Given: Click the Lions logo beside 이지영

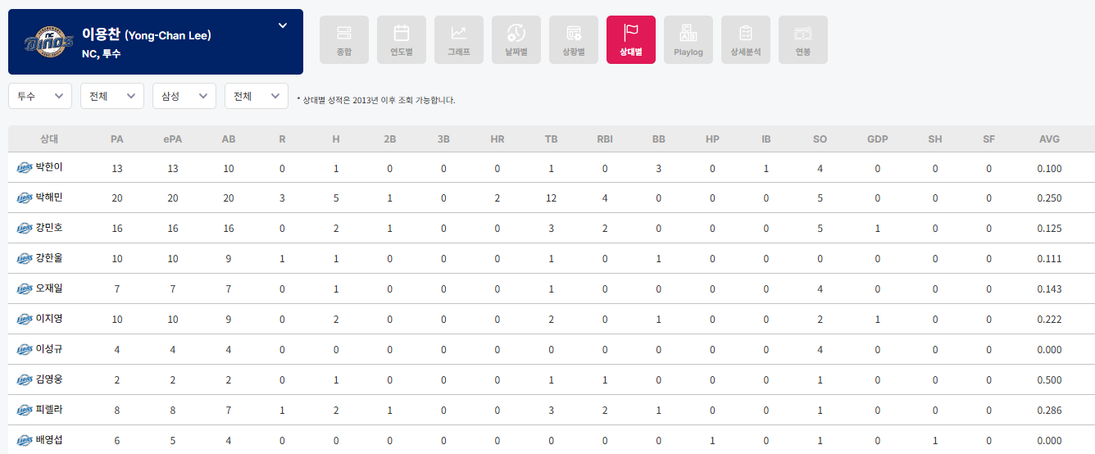Looking at the screenshot, I should pos(25,320).
